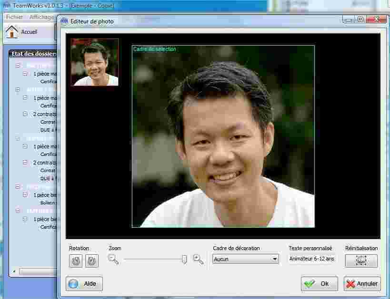
Task: Click the Texte personnalisé input field
Action: (312, 259)
